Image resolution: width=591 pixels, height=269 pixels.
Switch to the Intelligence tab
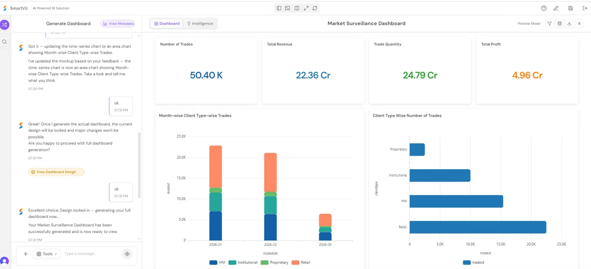pos(200,24)
